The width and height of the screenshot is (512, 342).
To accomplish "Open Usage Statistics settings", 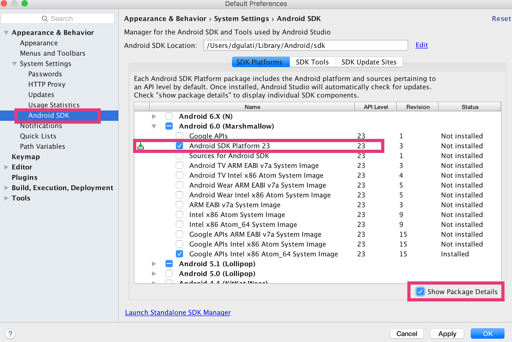I will click(54, 105).
